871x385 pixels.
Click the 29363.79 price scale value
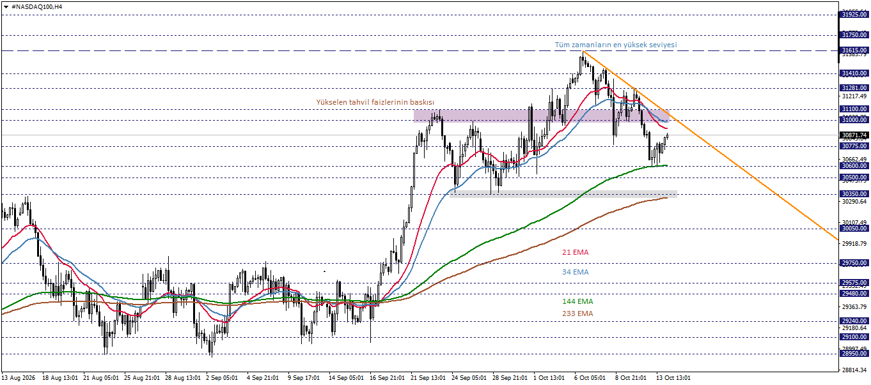854,306
